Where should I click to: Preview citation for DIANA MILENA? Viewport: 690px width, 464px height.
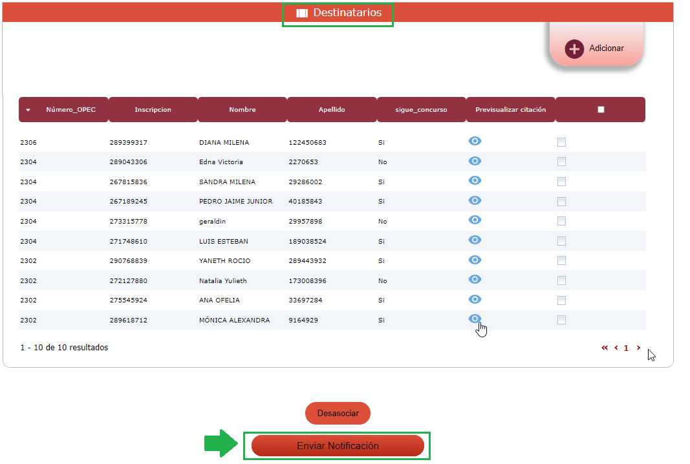pyautogui.click(x=475, y=142)
